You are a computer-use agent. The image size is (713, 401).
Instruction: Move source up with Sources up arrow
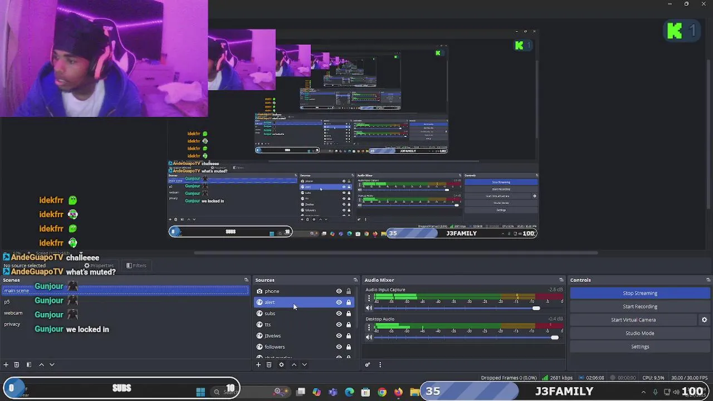294,365
